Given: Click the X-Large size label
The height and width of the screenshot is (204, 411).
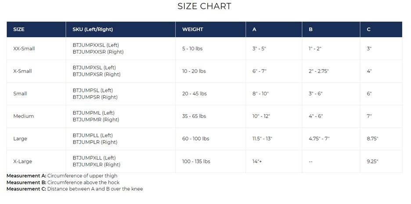Looking at the screenshot, I should tap(23, 161).
